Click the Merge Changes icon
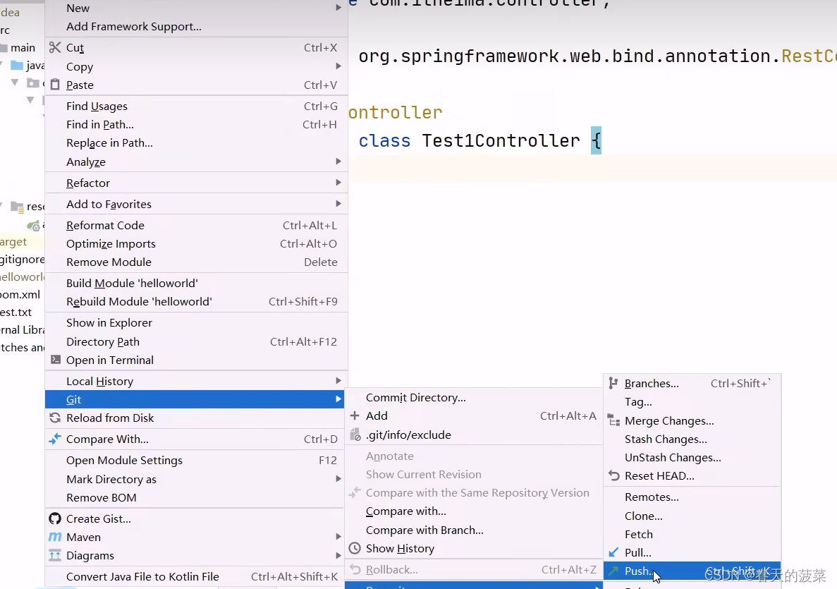The image size is (837, 589). coord(613,420)
